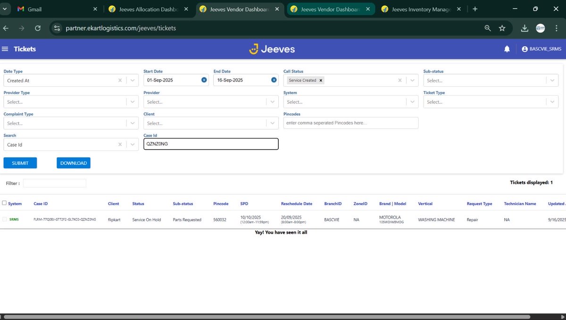566x320 pixels.
Task: Expand the Date Type dropdown
Action: click(x=132, y=81)
